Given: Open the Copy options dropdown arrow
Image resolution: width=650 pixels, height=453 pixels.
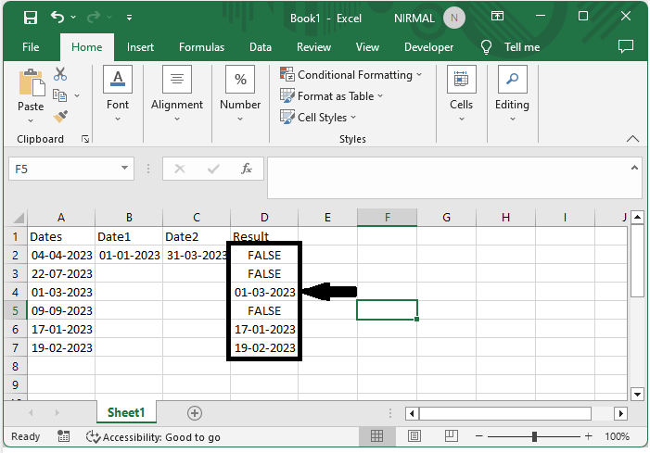Looking at the screenshot, I should coord(77,95).
